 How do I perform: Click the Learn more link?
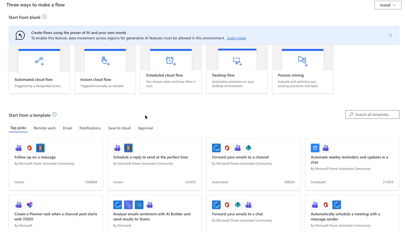[x=236, y=38]
